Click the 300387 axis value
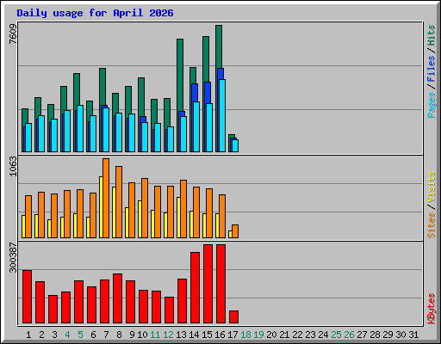Viewport: 441px width, 344px height. (13, 257)
